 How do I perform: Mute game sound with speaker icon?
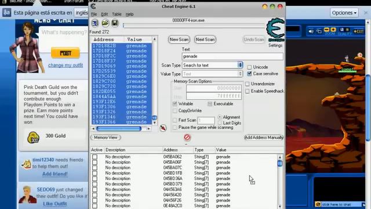point(311,31)
